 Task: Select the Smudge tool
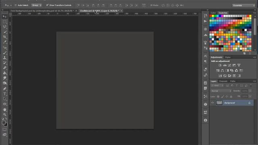coord(4,78)
